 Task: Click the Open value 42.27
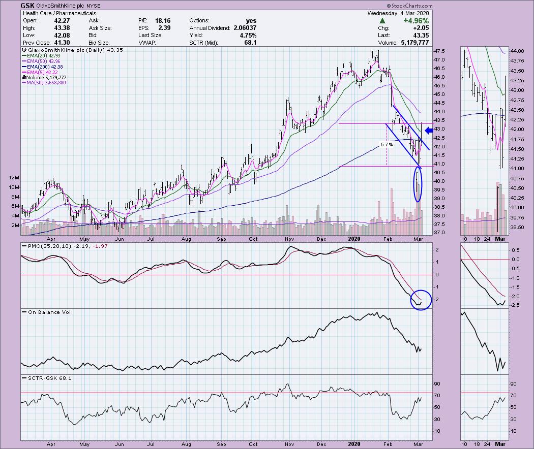pyautogui.click(x=62, y=20)
